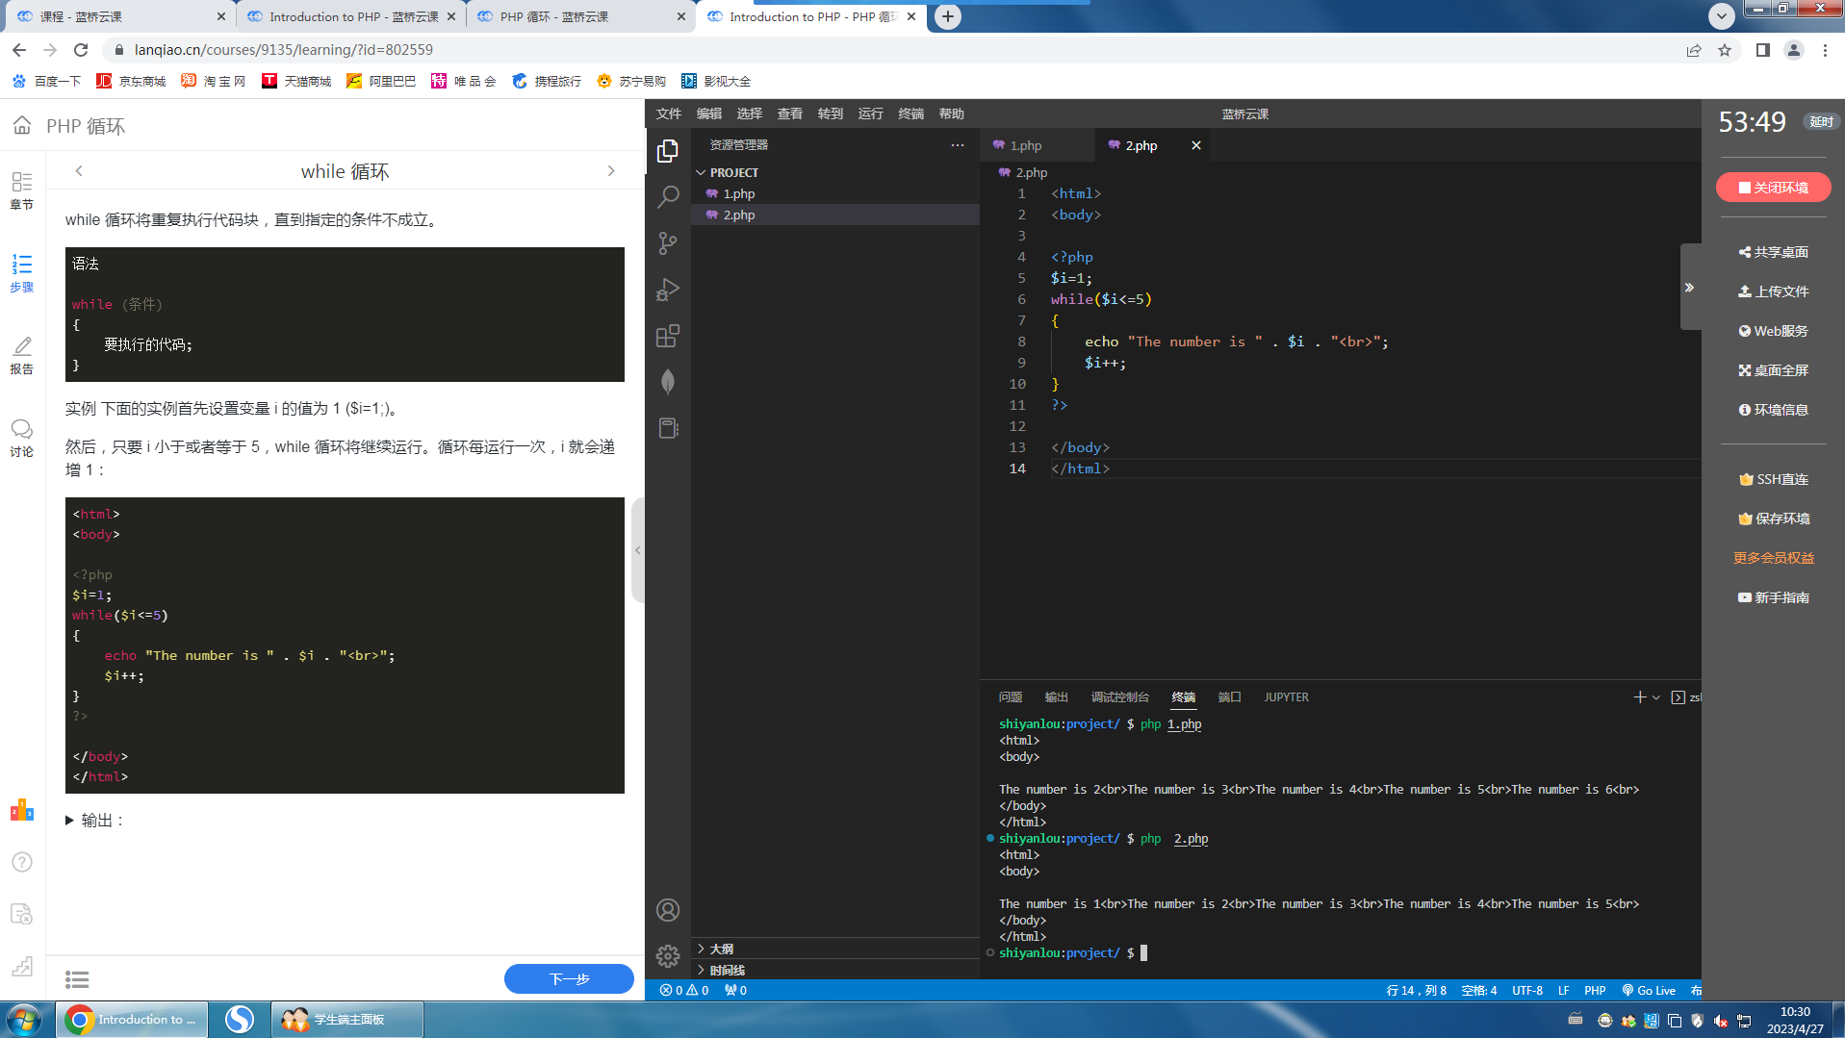Click Go Live in status bar
The image size is (1845, 1038).
coord(1649,991)
